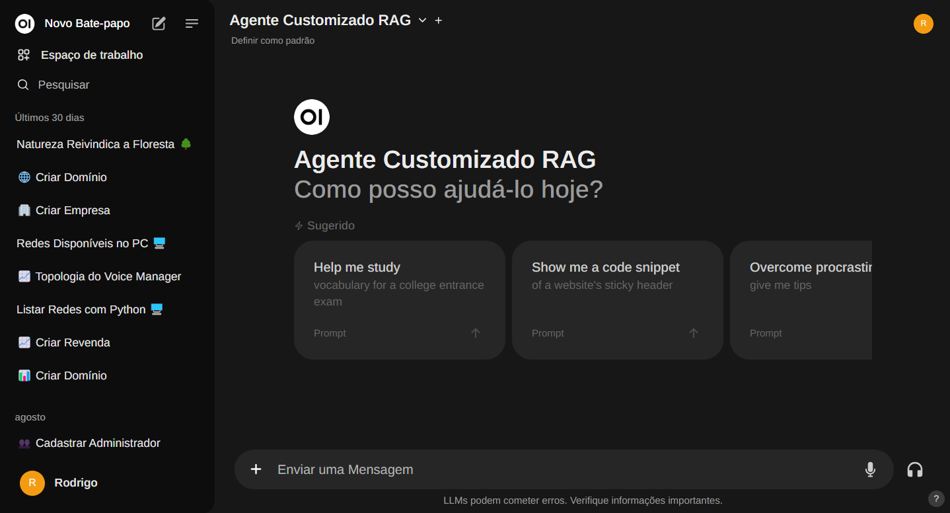Start voice call with headphones icon
Image resolution: width=950 pixels, height=513 pixels.
click(x=914, y=469)
